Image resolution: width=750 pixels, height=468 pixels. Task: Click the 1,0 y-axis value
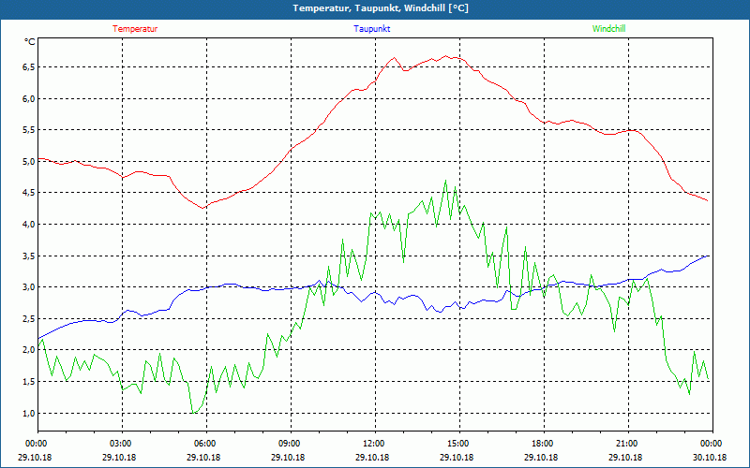(x=29, y=413)
